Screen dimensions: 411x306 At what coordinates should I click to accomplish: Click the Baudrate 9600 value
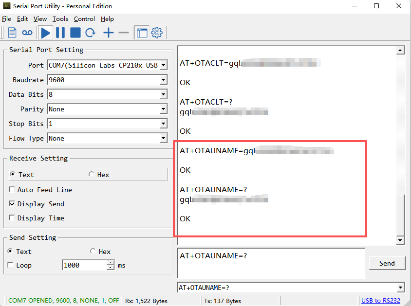56,80
